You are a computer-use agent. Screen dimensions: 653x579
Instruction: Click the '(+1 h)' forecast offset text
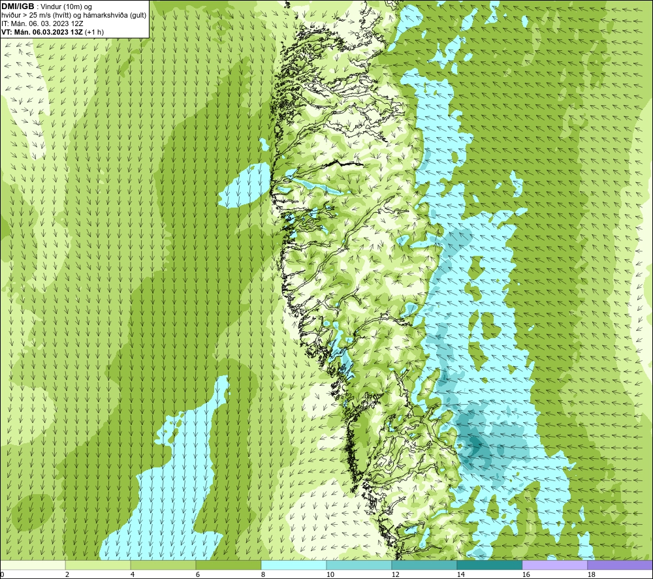[95, 32]
